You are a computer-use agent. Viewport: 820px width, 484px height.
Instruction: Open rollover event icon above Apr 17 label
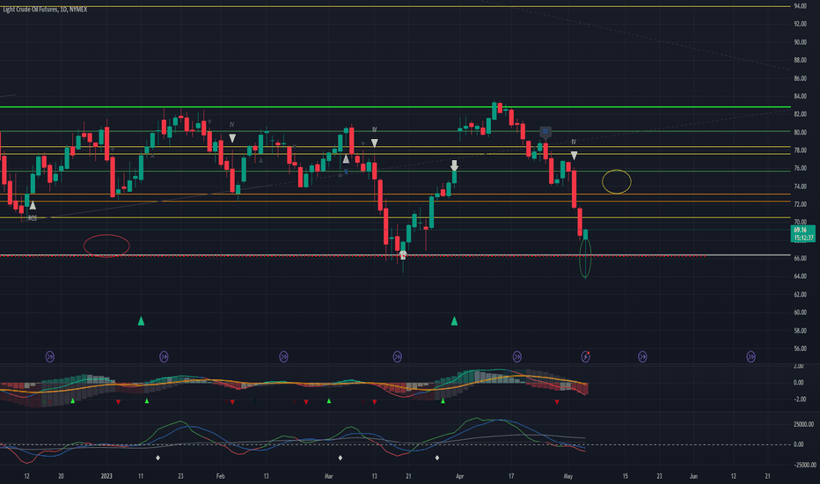pos(516,357)
